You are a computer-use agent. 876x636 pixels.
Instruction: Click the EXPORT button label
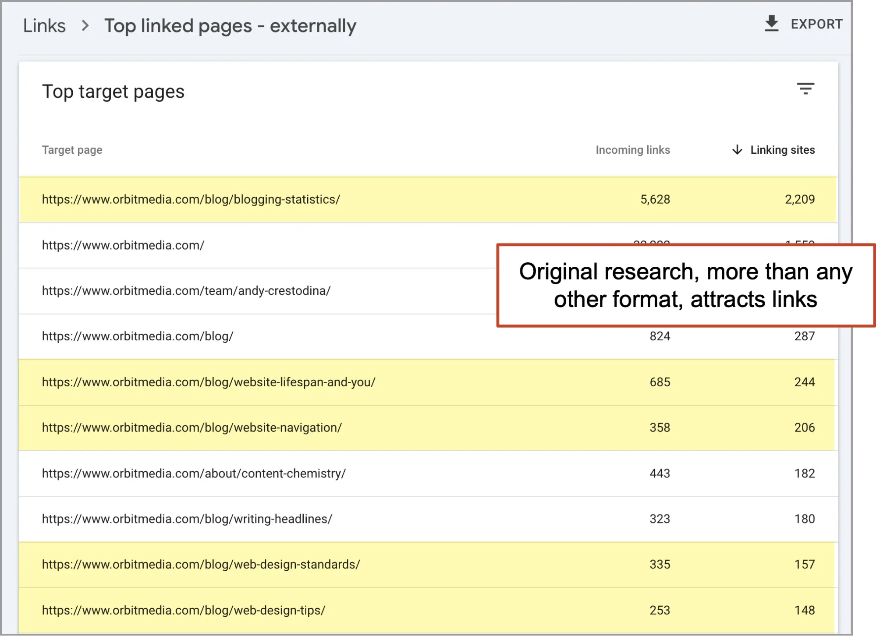point(816,24)
